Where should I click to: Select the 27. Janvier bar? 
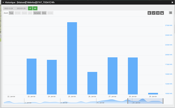(x=113, y=76)
